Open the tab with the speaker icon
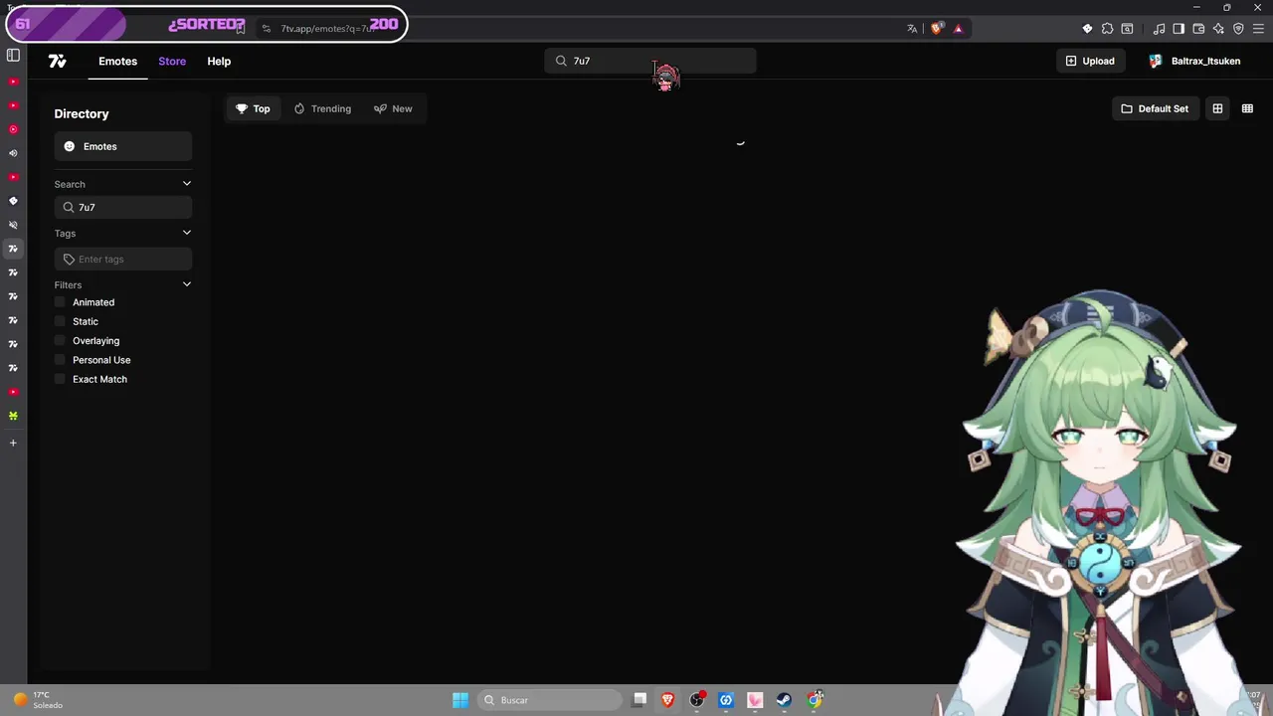The width and height of the screenshot is (1273, 716). click(x=13, y=153)
